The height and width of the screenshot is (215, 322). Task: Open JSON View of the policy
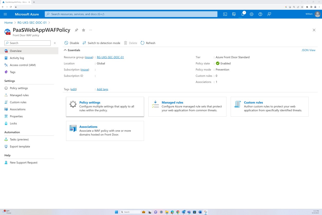point(308,50)
